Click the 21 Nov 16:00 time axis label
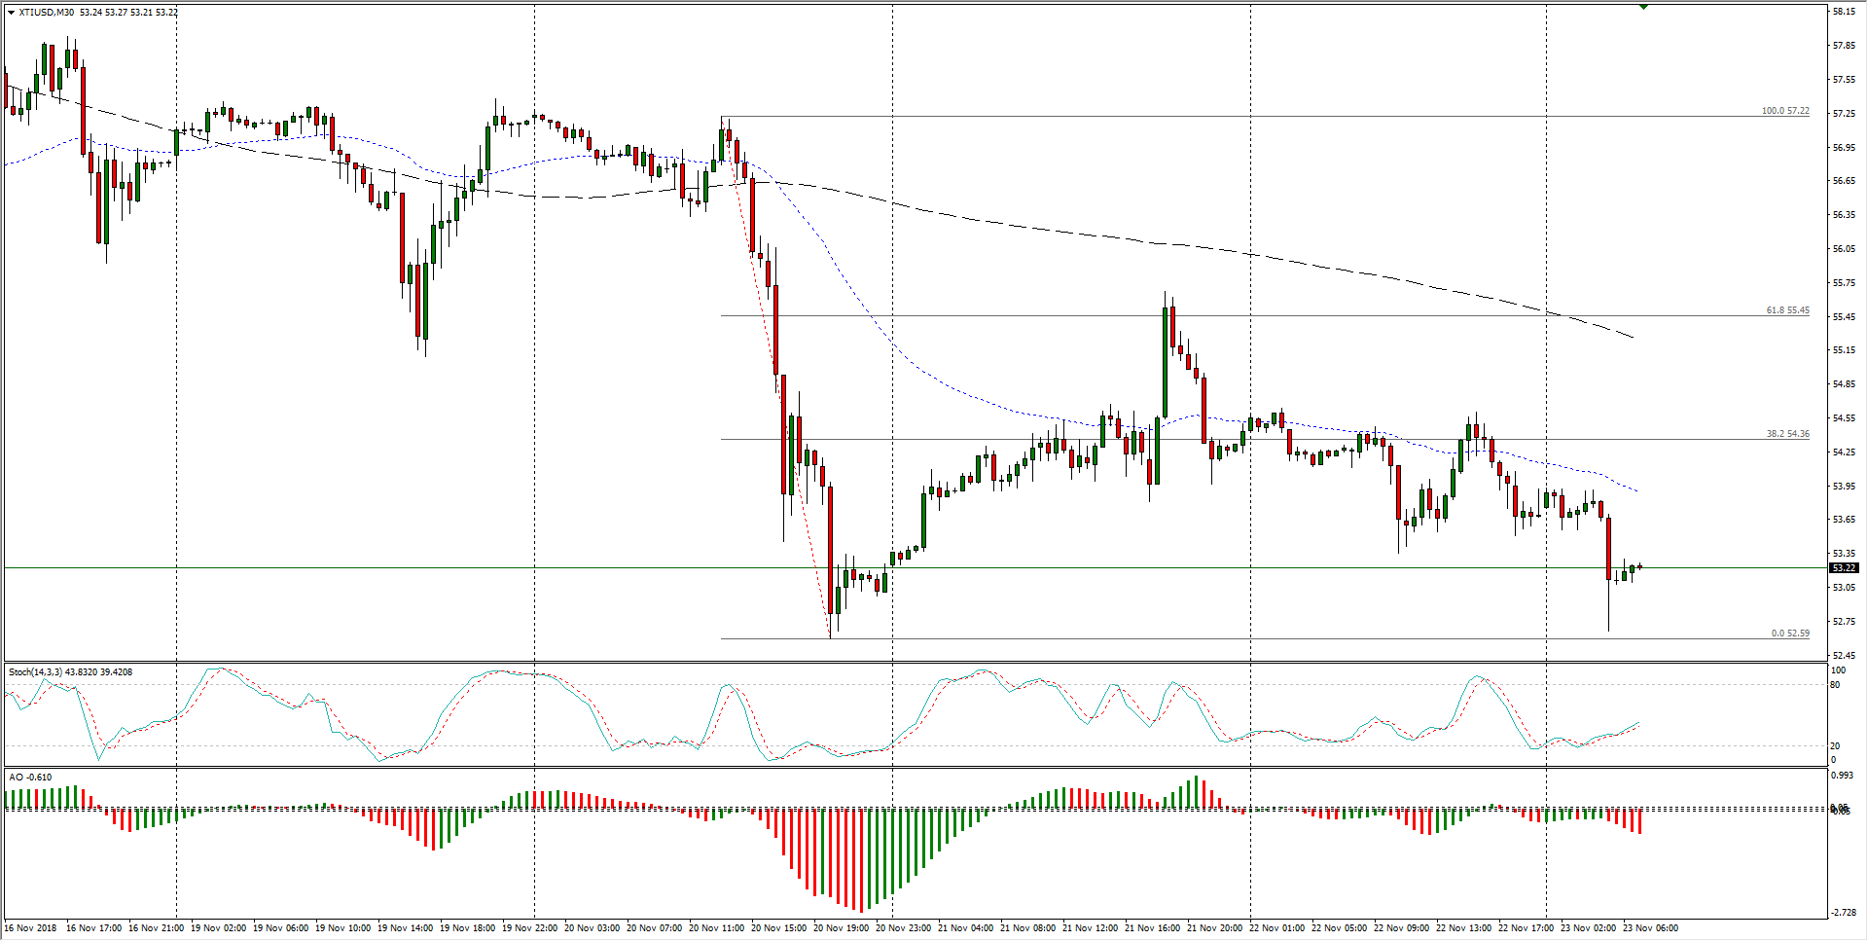The width and height of the screenshot is (1868, 941). coord(1152,928)
